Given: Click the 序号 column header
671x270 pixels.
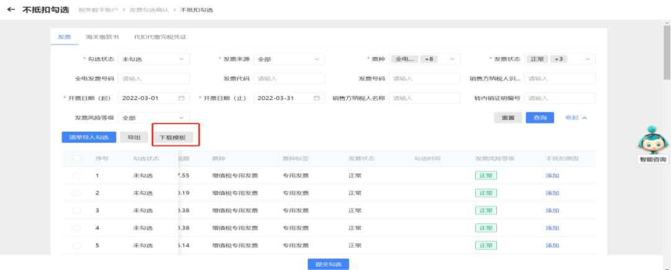Looking at the screenshot, I should 101,158.
